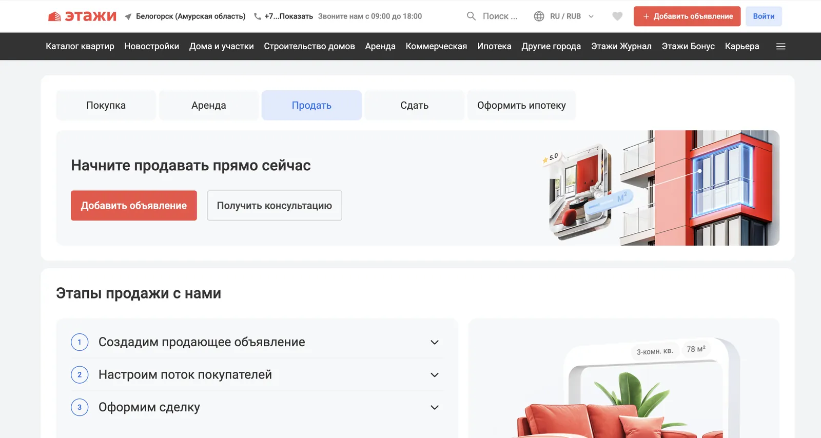Switch to the Сдать tab
The image size is (821, 438).
[x=415, y=105]
